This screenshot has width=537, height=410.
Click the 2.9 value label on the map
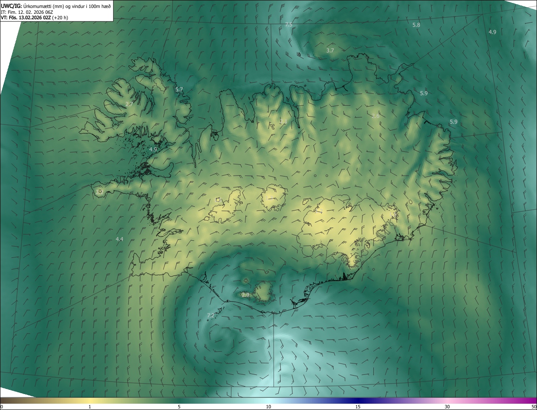(245, 295)
